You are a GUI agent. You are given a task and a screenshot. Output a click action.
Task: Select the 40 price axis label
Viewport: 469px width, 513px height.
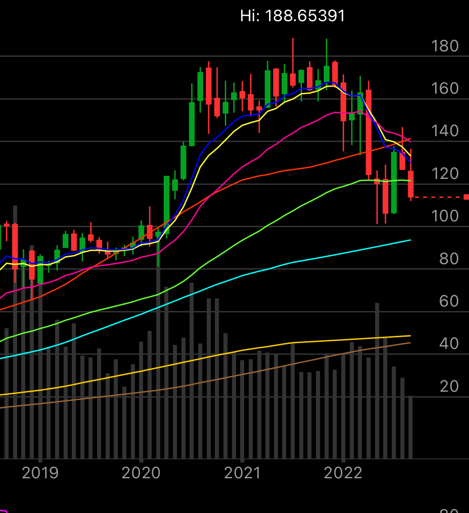(449, 344)
